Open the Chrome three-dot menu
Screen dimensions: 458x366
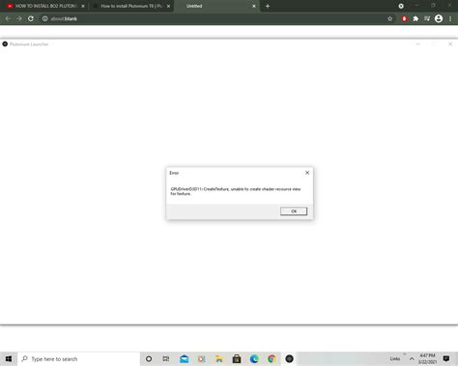(450, 18)
